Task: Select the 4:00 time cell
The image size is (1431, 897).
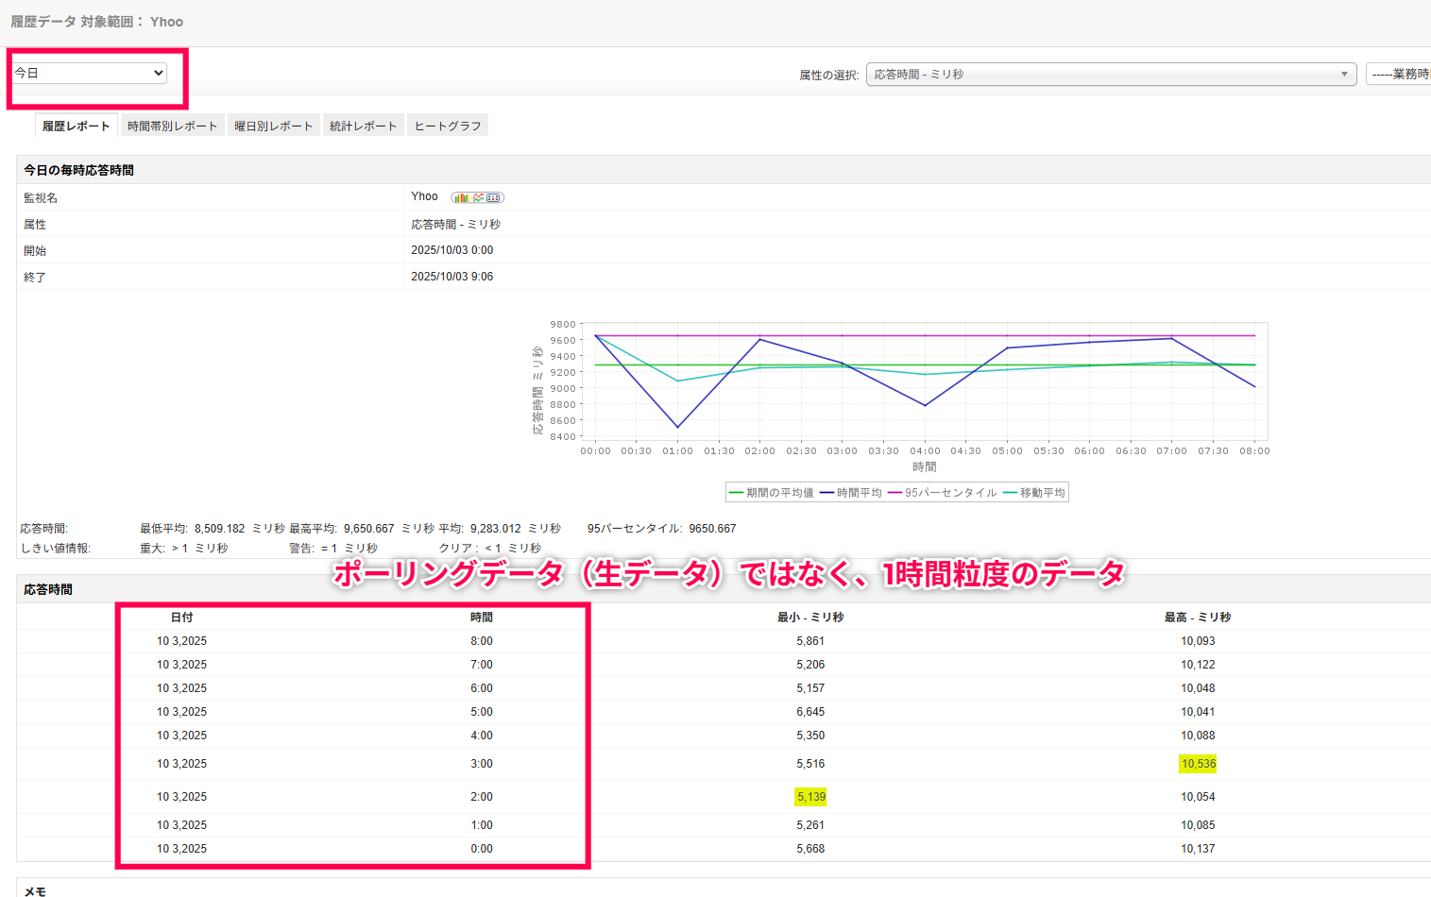Action: pos(482,736)
